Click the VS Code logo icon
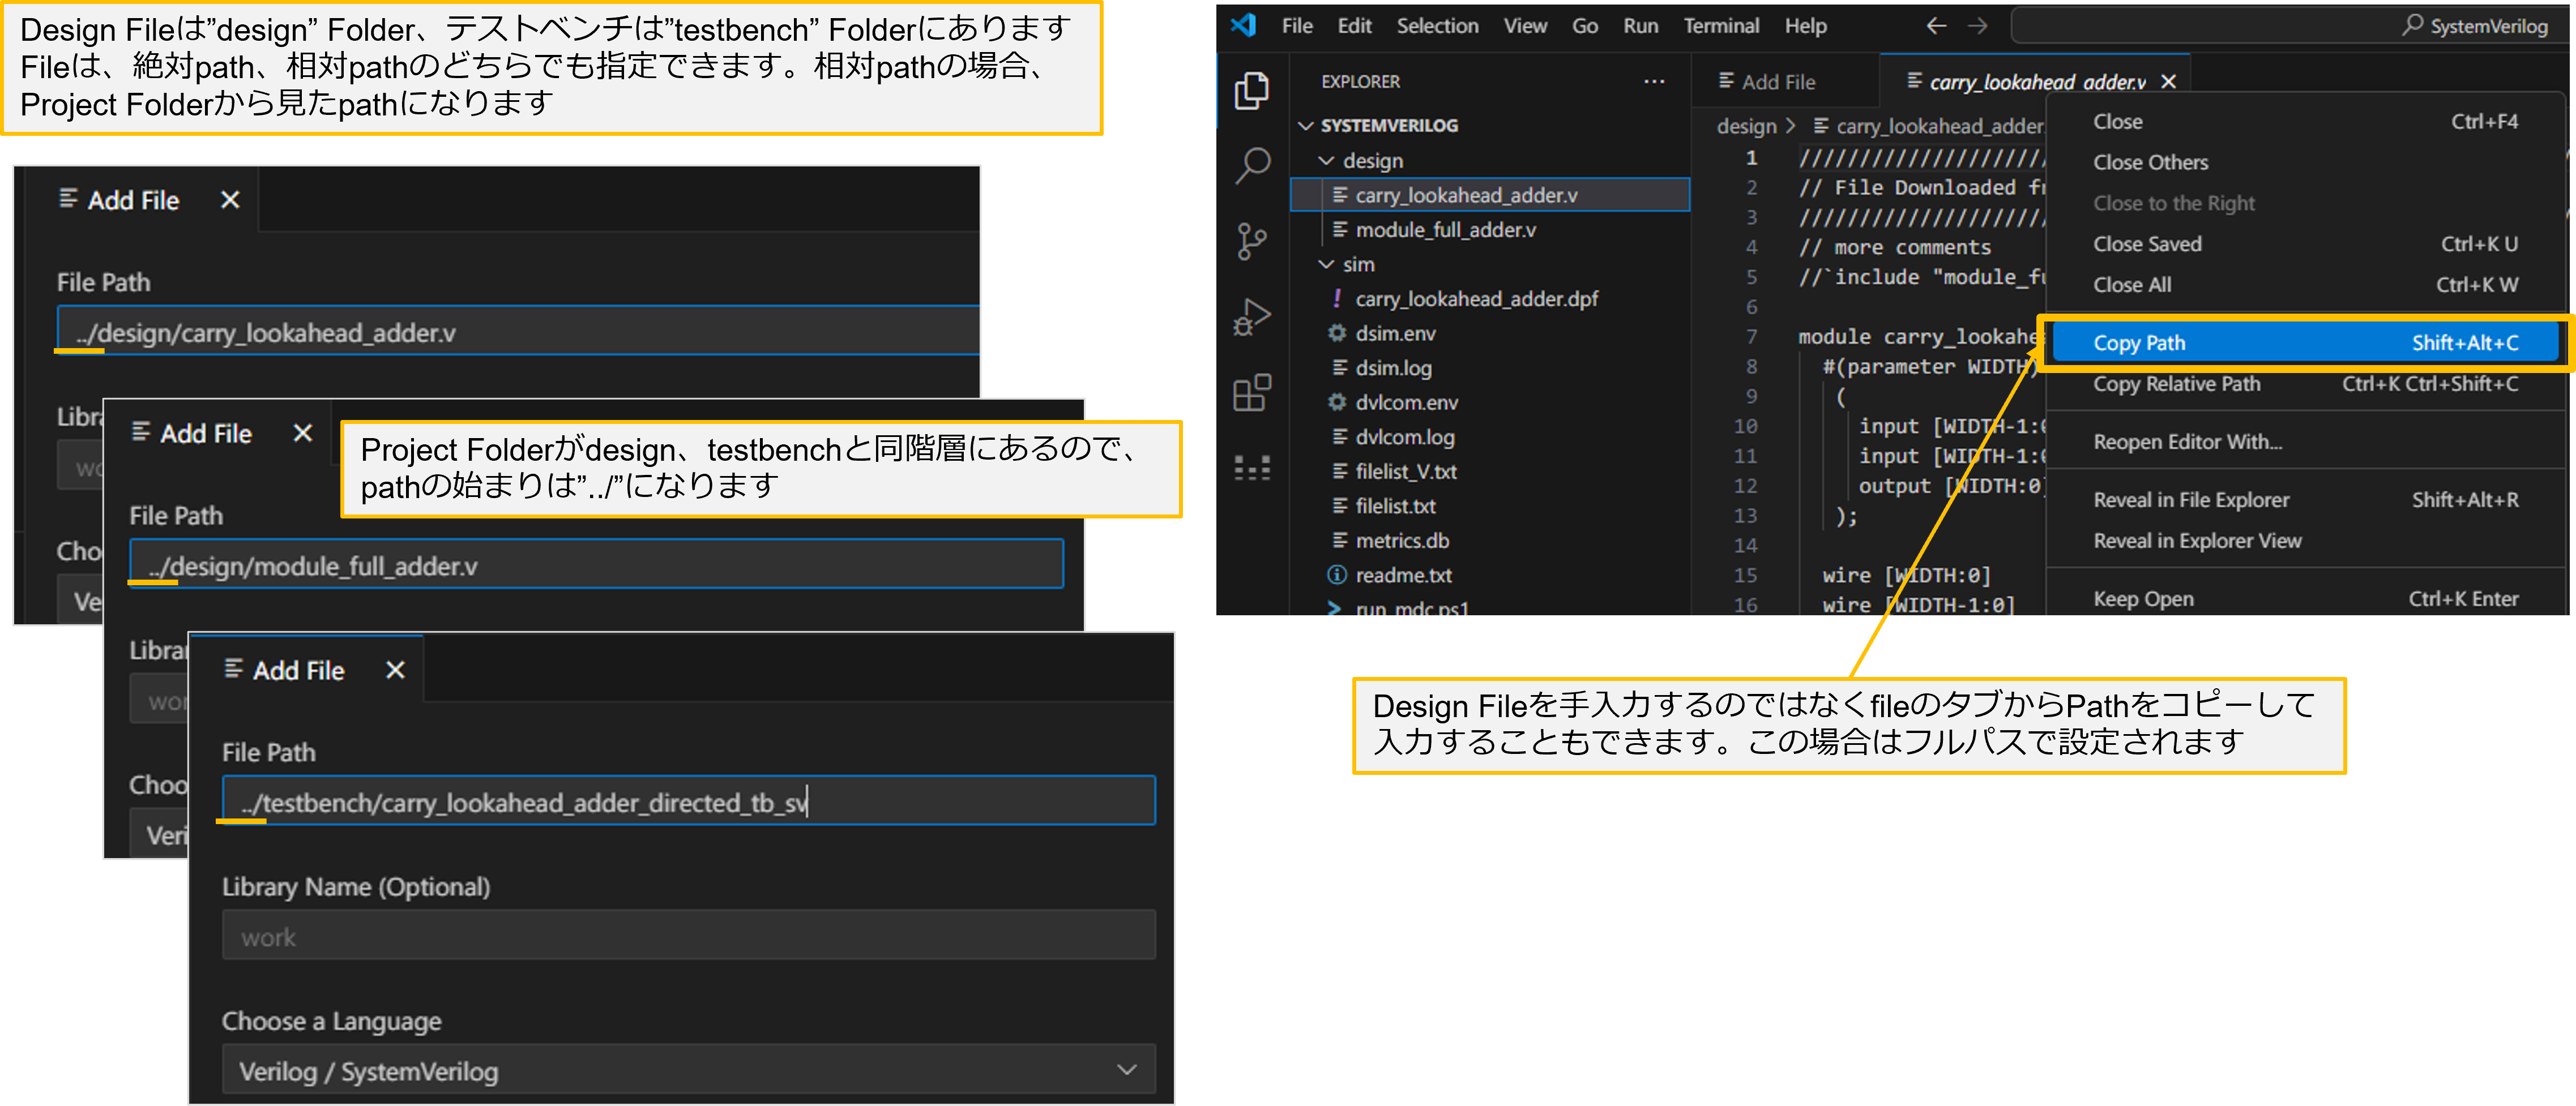This screenshot has height=1106, width=2576. [1243, 25]
